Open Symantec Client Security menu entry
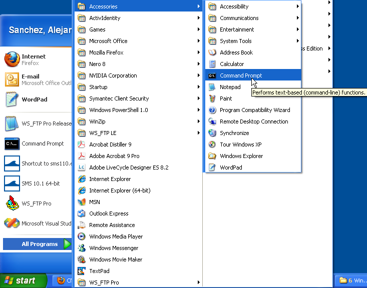Image resolution: width=367 pixels, height=288 pixels. (139, 98)
